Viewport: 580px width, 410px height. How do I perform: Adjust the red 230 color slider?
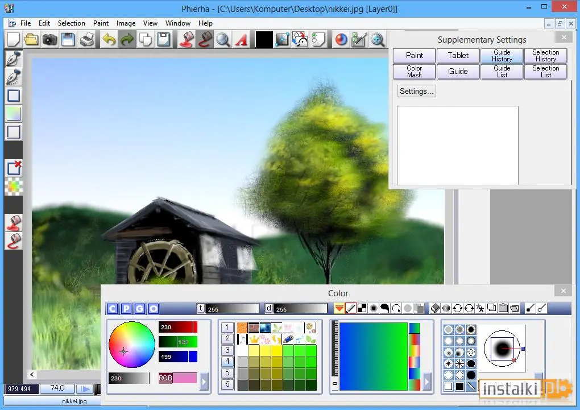tap(178, 327)
